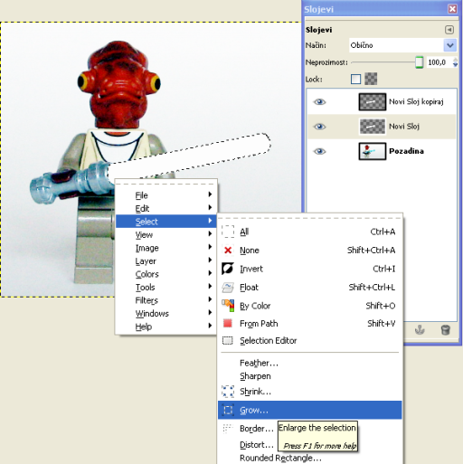Expand the View submenu

pyautogui.click(x=210, y=233)
